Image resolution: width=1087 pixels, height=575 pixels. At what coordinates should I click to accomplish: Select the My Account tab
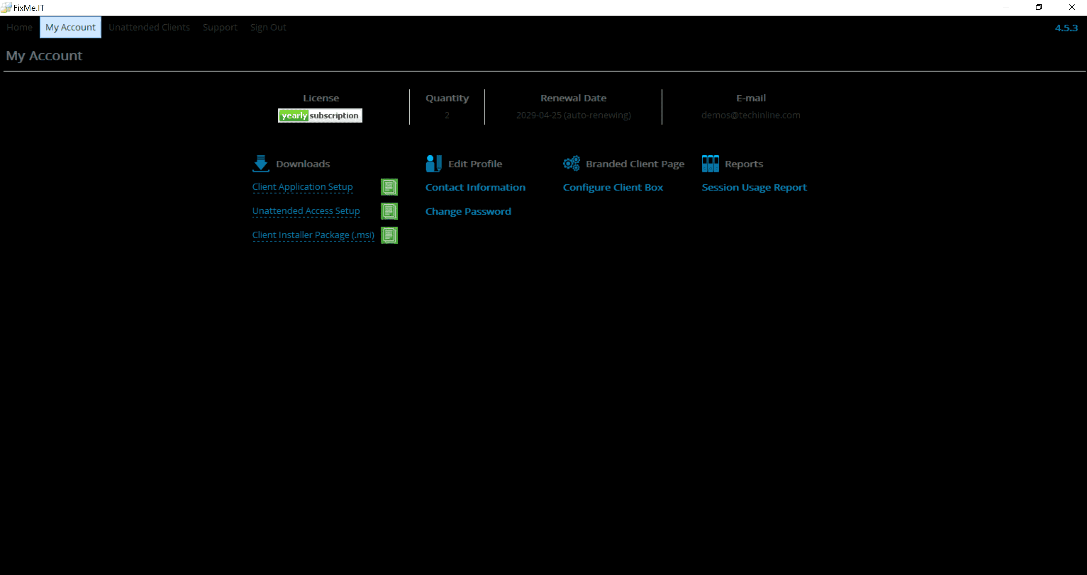click(x=70, y=27)
